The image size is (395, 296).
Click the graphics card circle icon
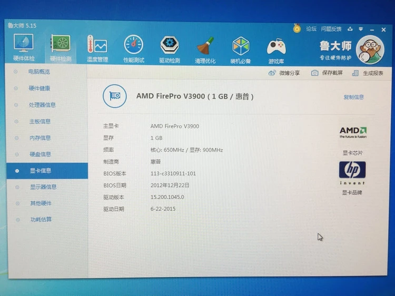(115, 96)
